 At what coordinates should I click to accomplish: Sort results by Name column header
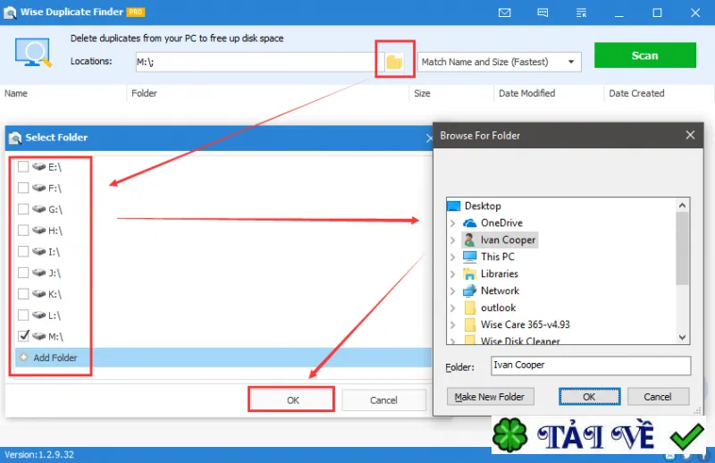63,93
